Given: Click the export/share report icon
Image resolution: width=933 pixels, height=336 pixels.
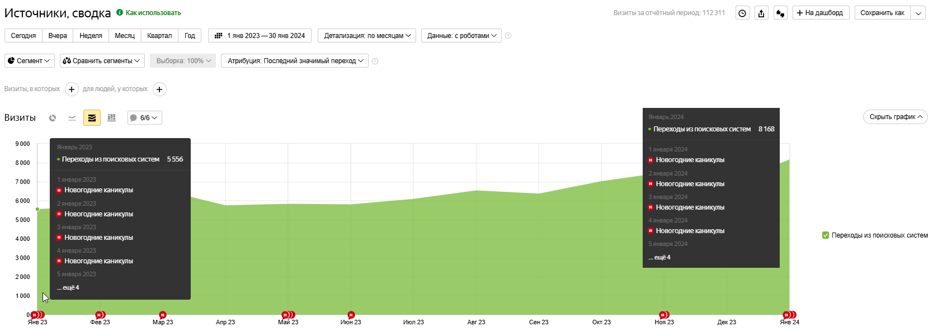Looking at the screenshot, I should (761, 13).
